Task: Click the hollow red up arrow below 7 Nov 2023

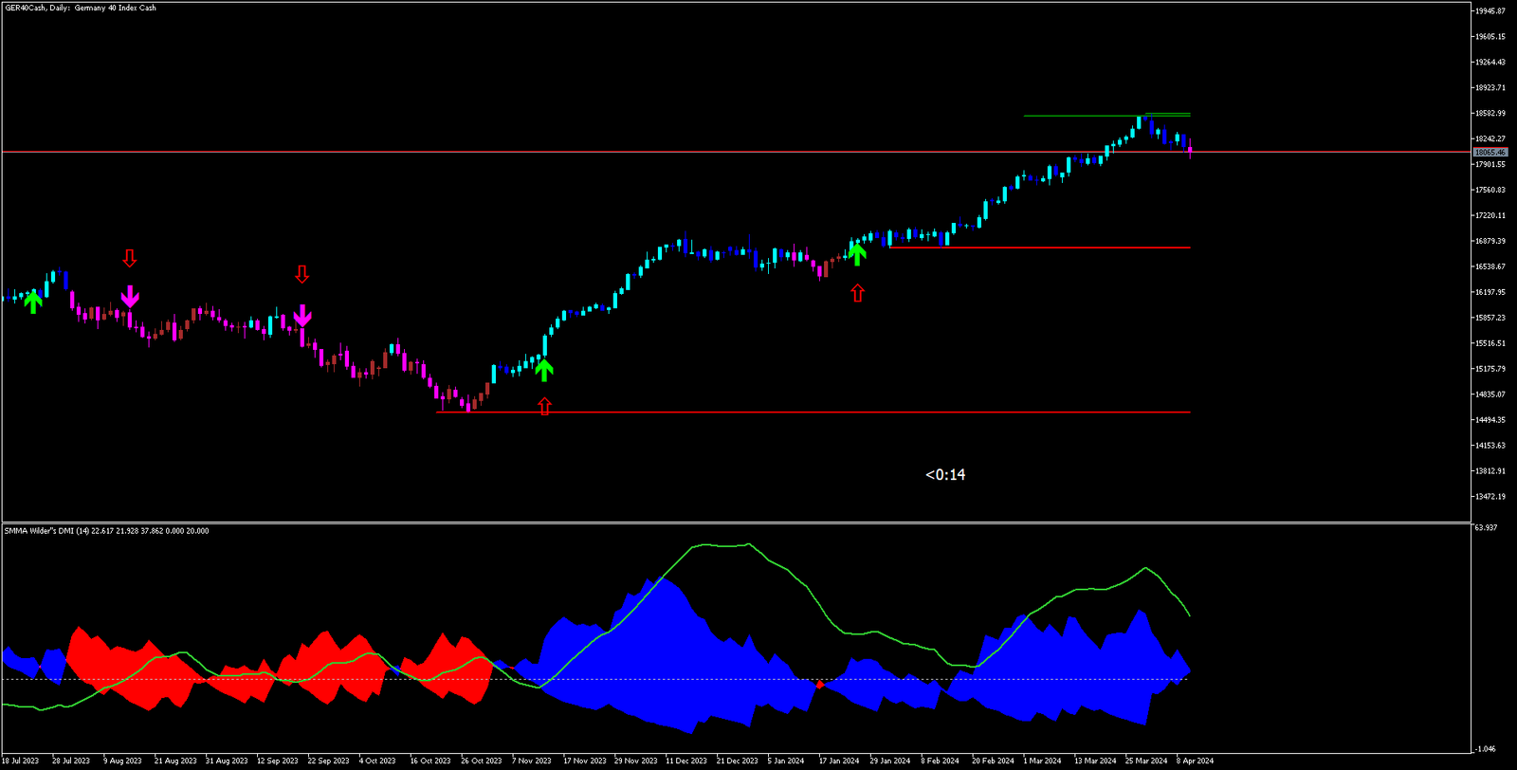Action: [544, 406]
